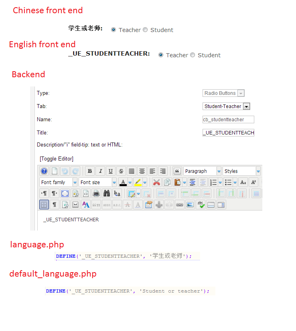Align text left
This screenshot has width=296, height=331.
coord(152,171)
